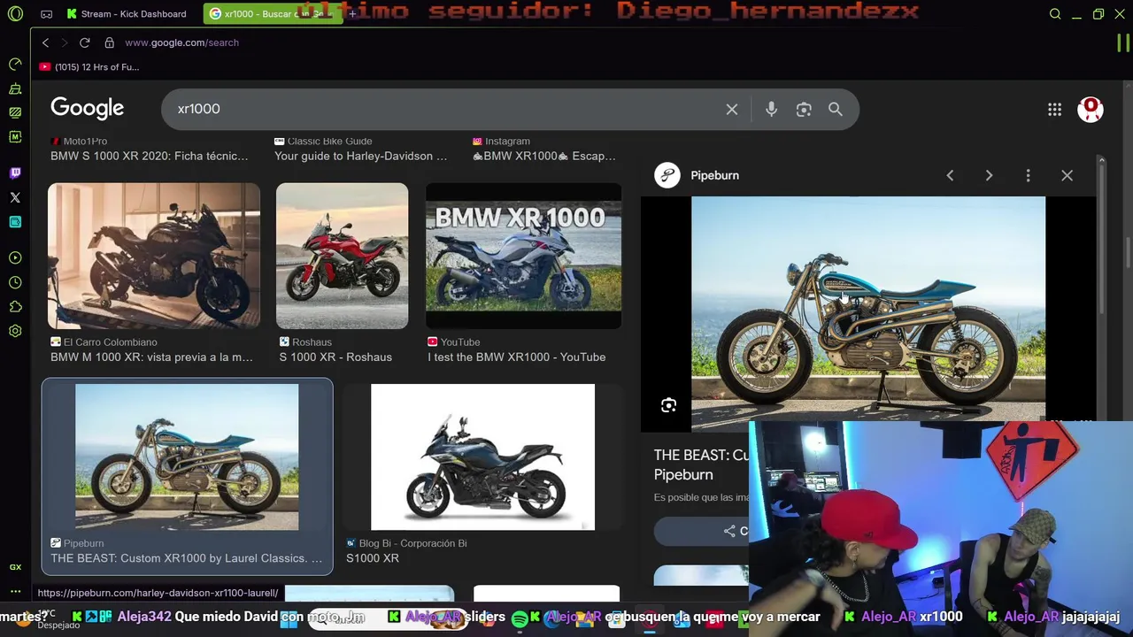Viewport: 1133px width, 637px height.
Task: Click Instagram BMW XR1000 result title
Action: point(543,156)
